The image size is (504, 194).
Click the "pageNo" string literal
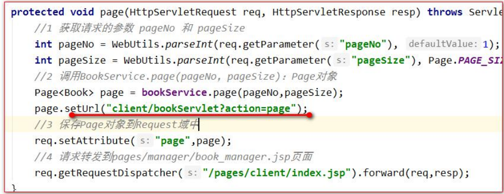[x=365, y=44]
